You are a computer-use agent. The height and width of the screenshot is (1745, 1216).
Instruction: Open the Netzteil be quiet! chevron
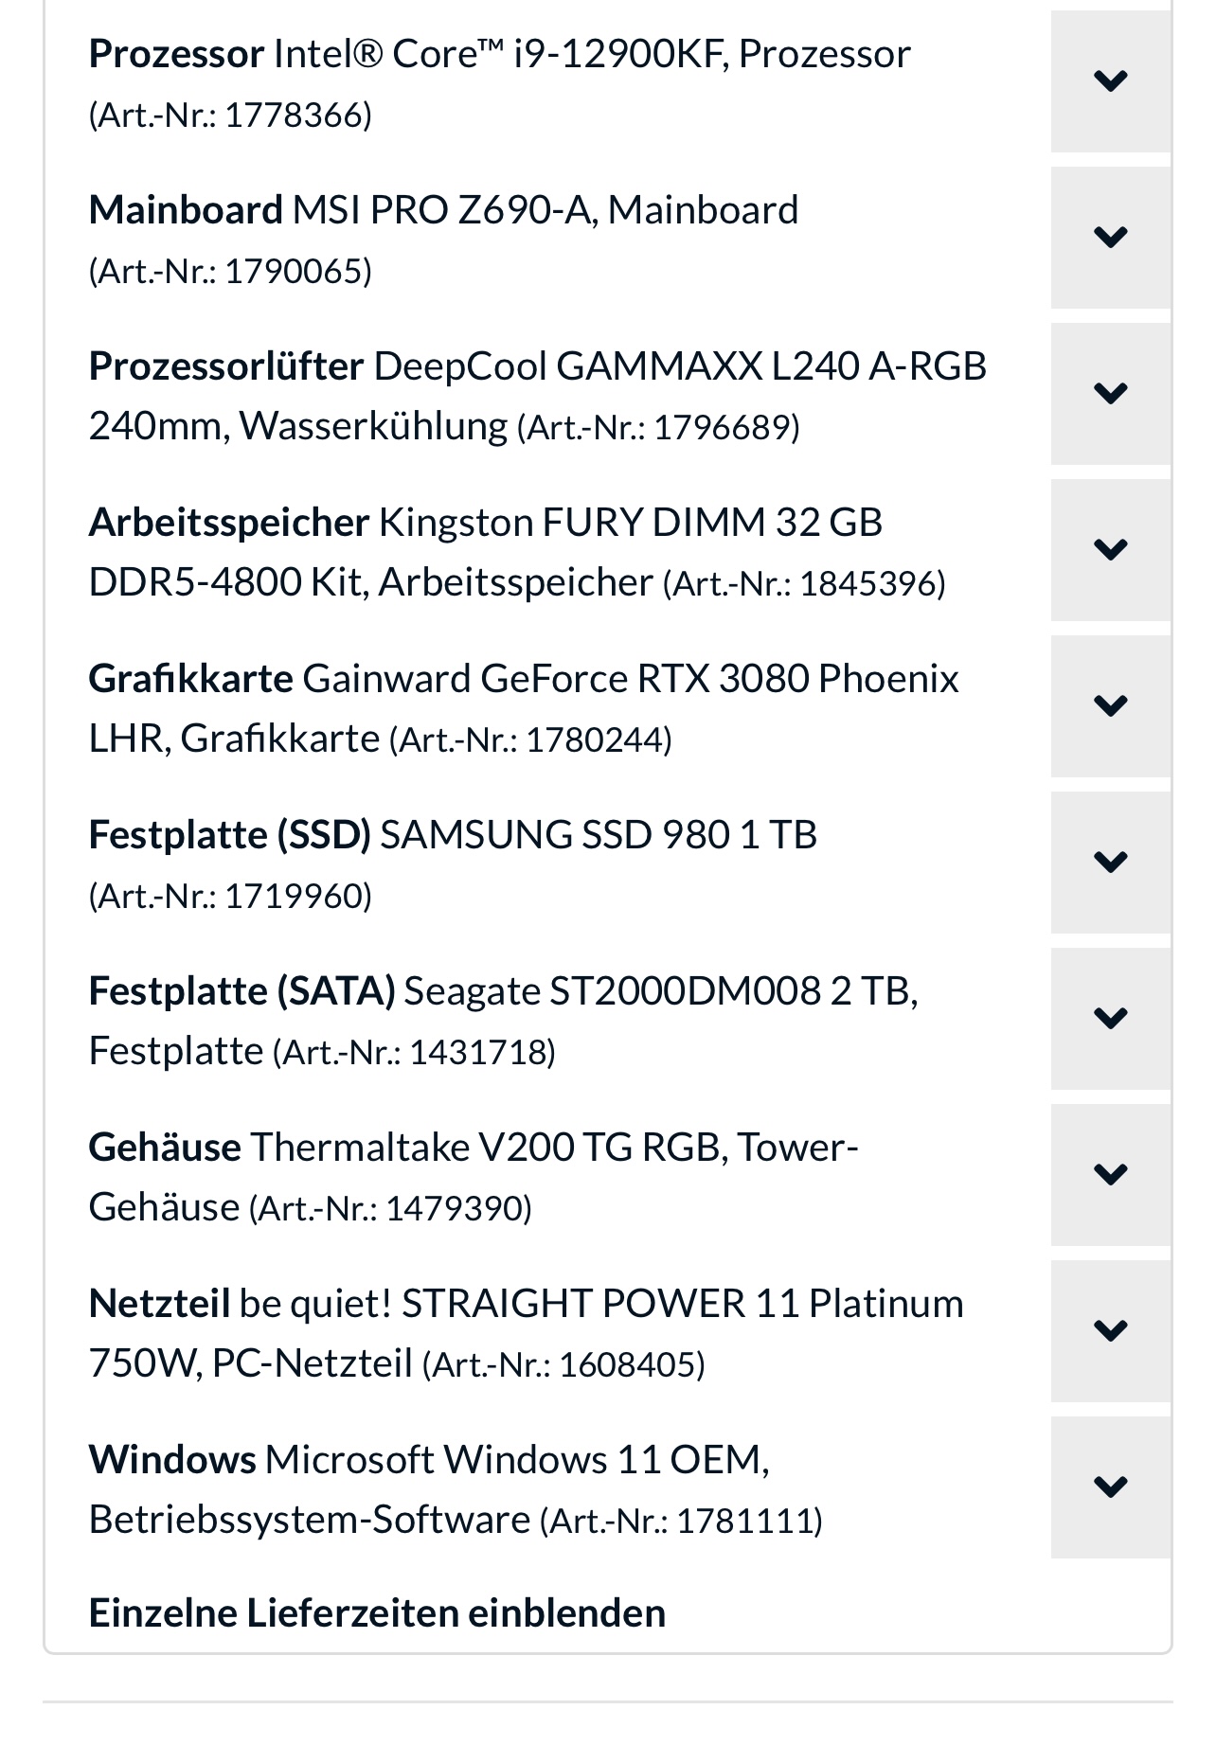(1110, 1331)
